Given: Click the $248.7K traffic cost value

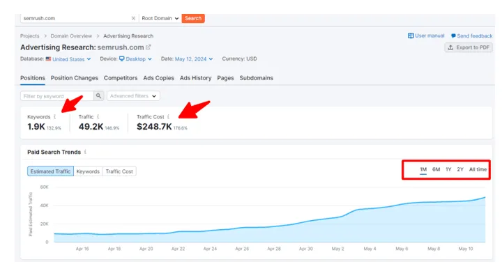Looking at the screenshot, I should click(x=154, y=127).
